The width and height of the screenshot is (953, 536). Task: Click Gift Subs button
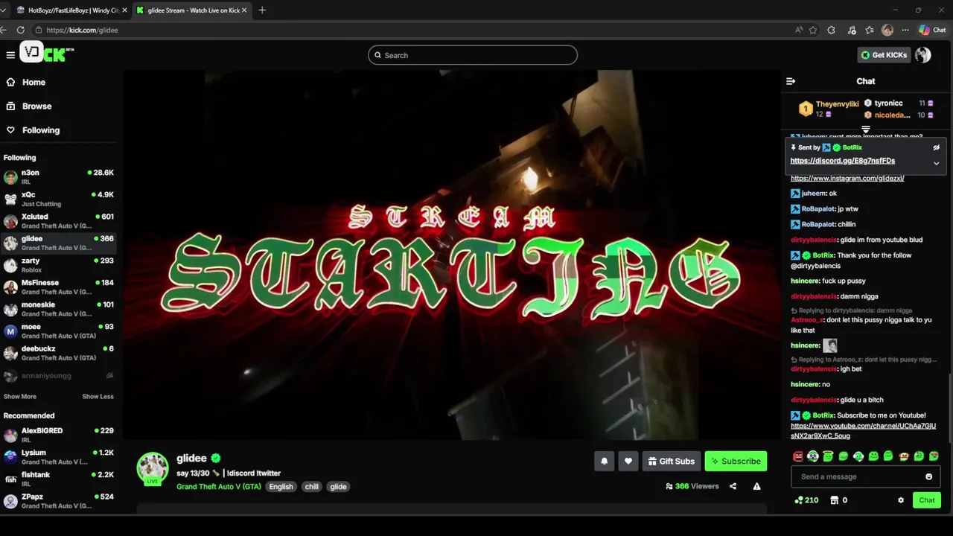671,462
